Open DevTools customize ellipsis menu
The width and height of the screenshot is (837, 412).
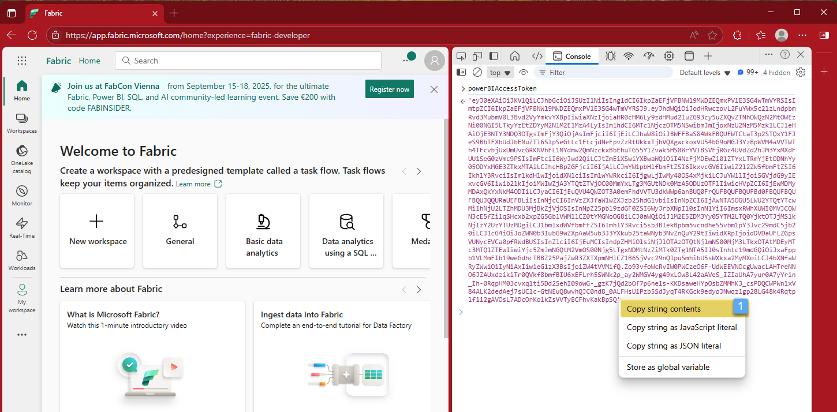coord(768,54)
